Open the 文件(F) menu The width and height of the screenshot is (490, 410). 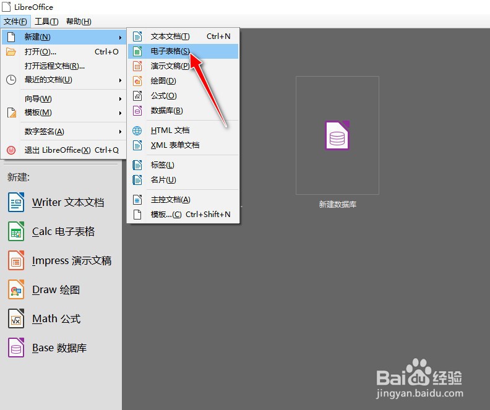[x=15, y=22]
